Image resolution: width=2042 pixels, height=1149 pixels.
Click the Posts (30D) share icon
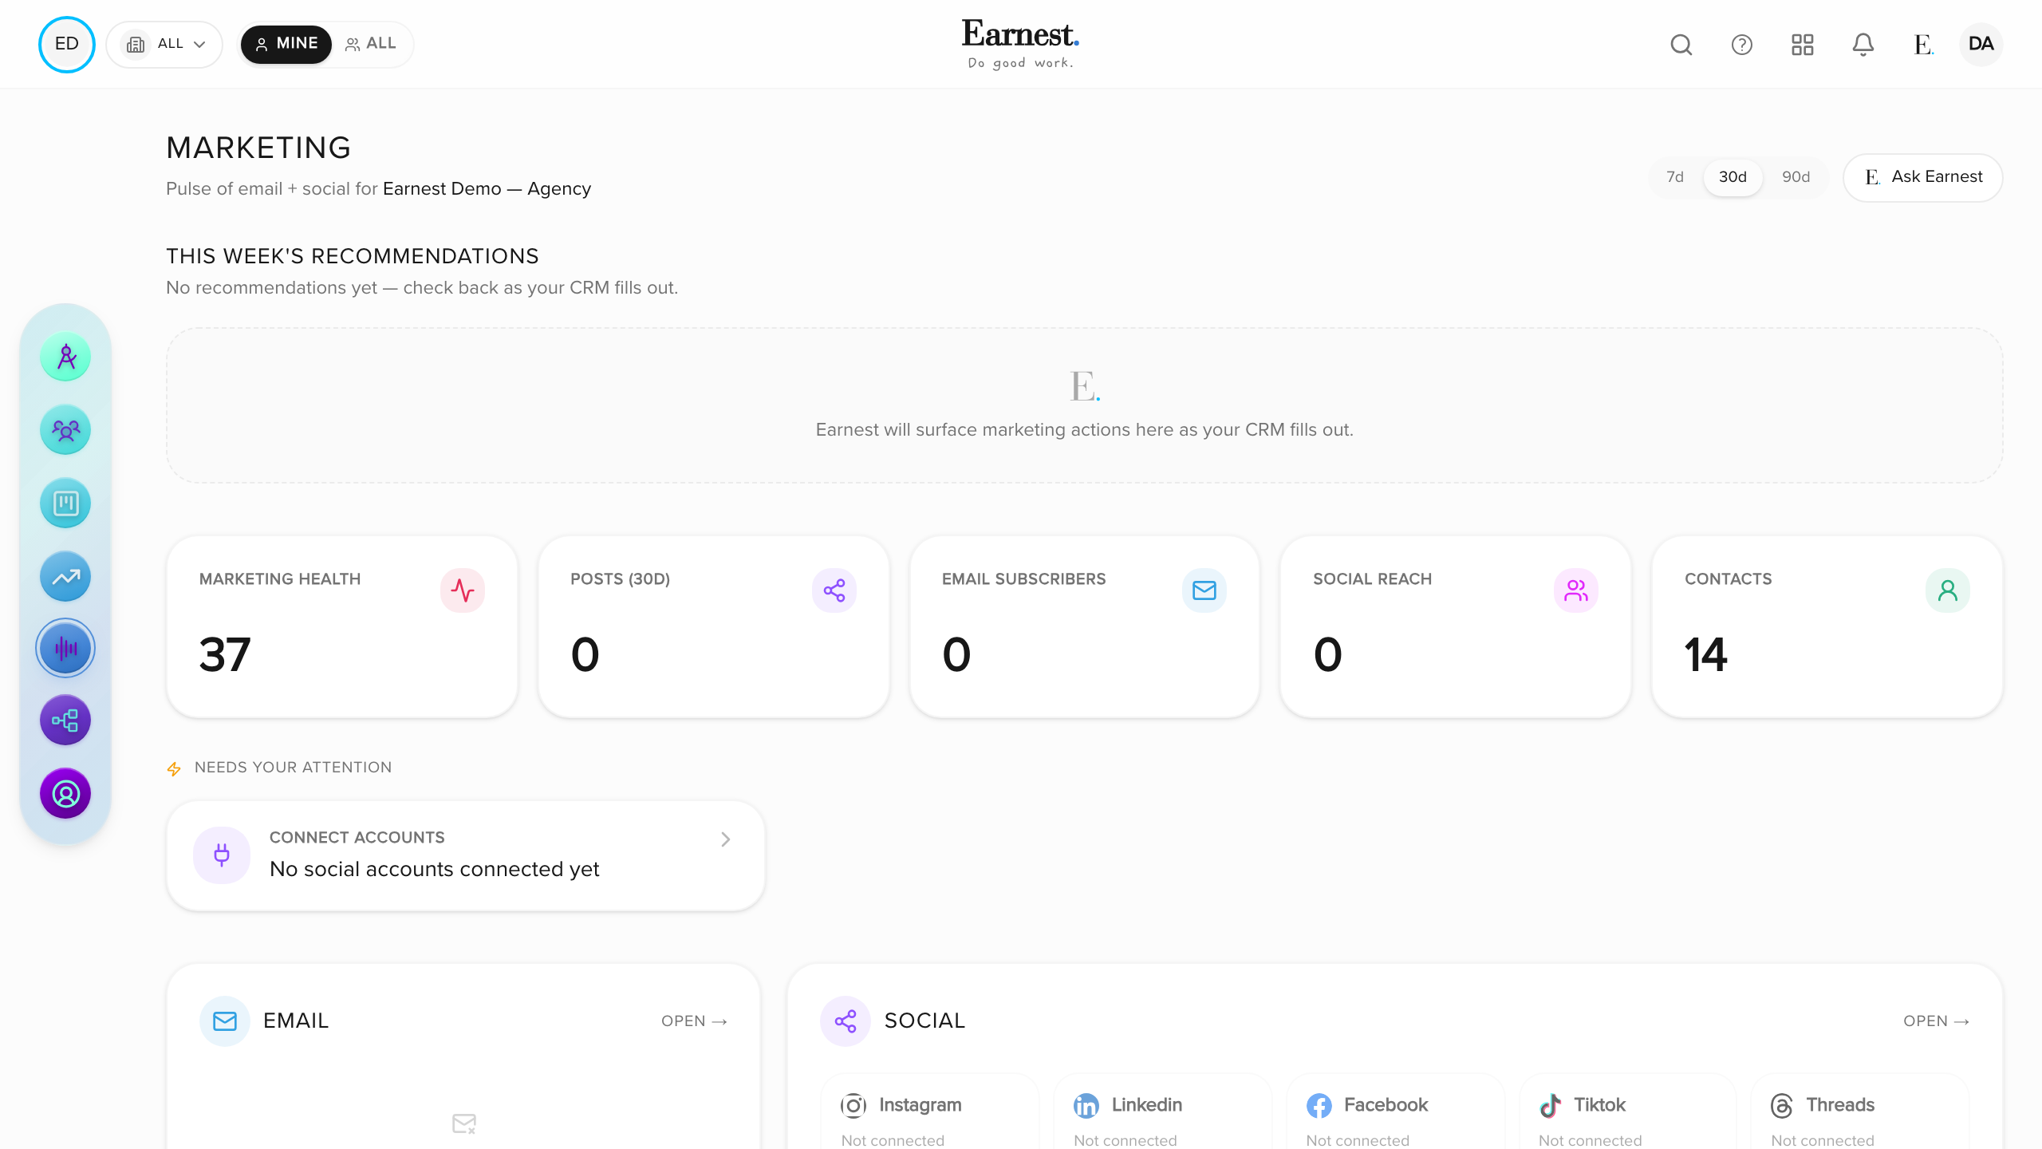point(834,590)
